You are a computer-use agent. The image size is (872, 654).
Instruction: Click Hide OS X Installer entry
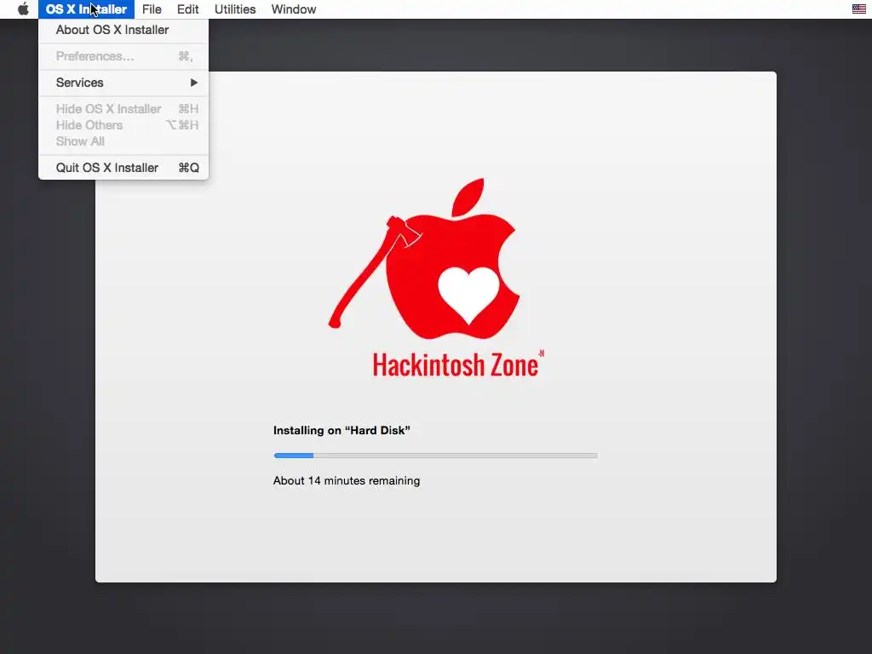pos(123,109)
